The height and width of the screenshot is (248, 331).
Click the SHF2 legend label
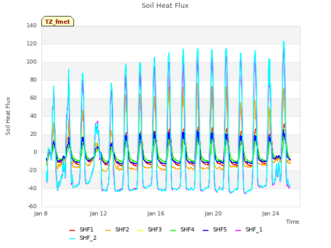click(122, 229)
